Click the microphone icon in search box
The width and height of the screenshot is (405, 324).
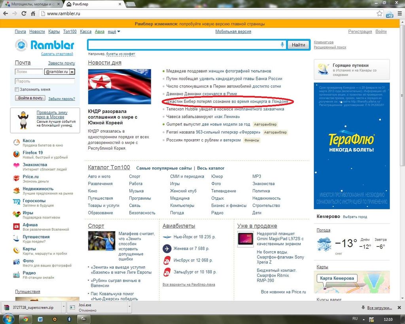(x=282, y=45)
